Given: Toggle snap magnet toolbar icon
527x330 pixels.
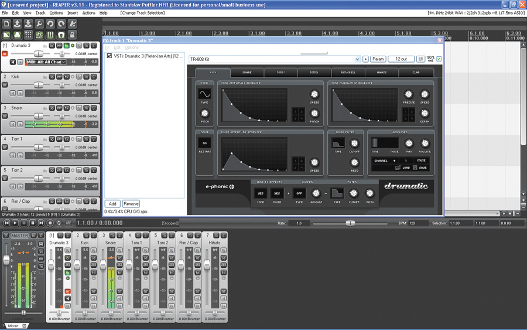Looking at the screenshot, I should pos(61,35).
